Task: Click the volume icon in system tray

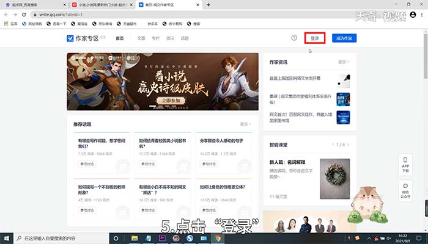Action: pos(389,239)
